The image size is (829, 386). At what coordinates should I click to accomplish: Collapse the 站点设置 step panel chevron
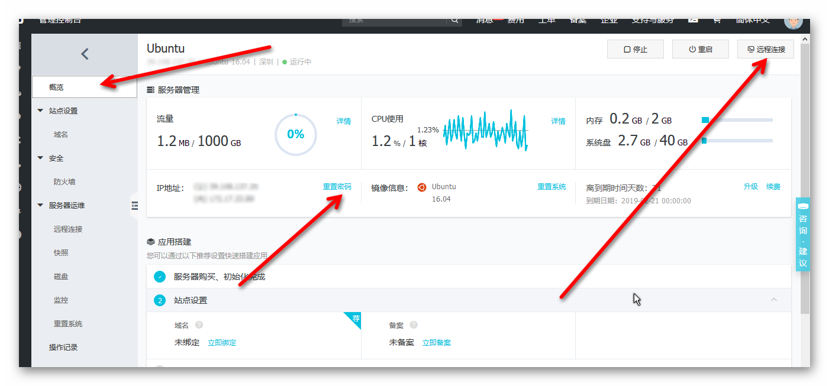click(x=774, y=300)
